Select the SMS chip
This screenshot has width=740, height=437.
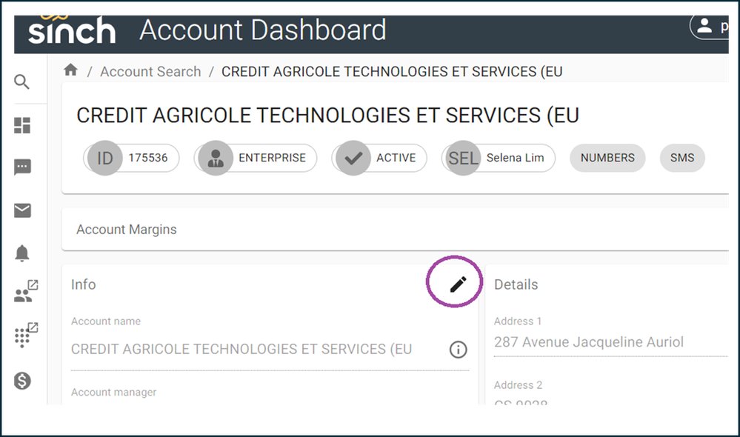pos(682,158)
